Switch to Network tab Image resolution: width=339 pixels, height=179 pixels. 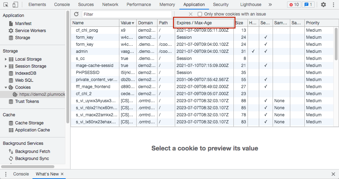[110, 5]
